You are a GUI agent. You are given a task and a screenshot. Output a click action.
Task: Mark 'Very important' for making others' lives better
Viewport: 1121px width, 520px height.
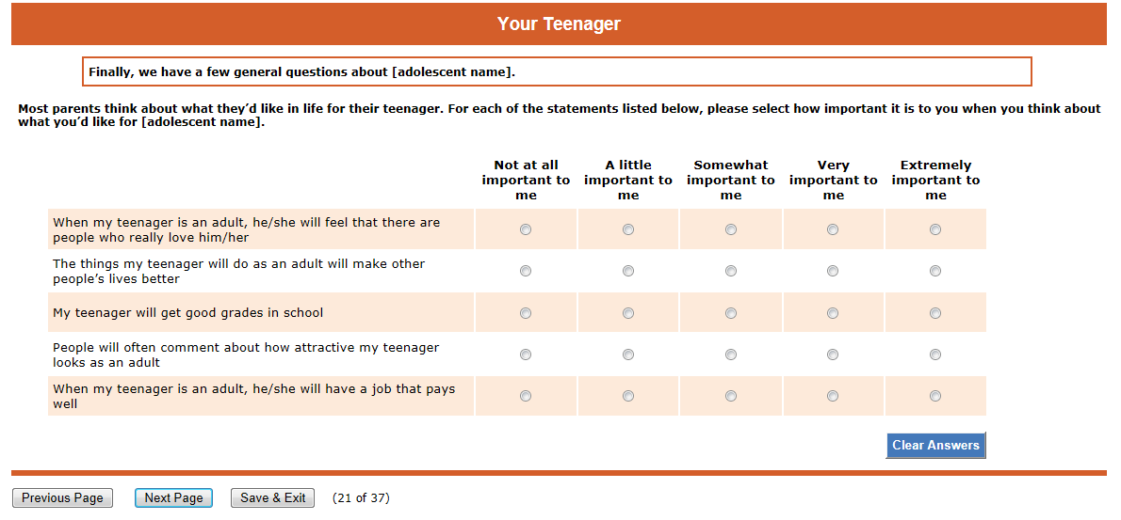[833, 271]
